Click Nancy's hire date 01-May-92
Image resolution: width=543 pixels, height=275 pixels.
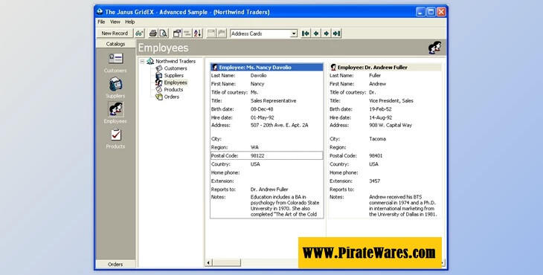click(262, 117)
